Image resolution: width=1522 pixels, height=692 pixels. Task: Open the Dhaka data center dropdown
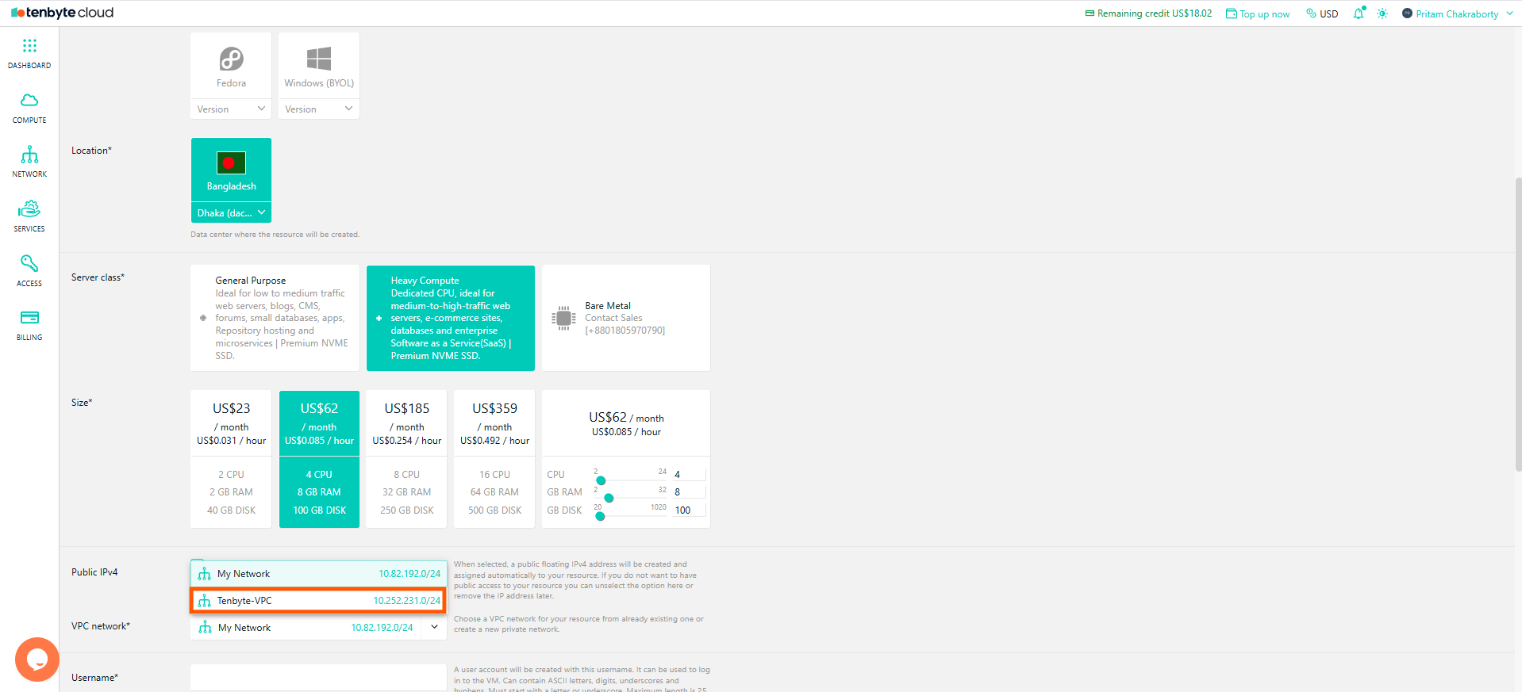tap(231, 212)
